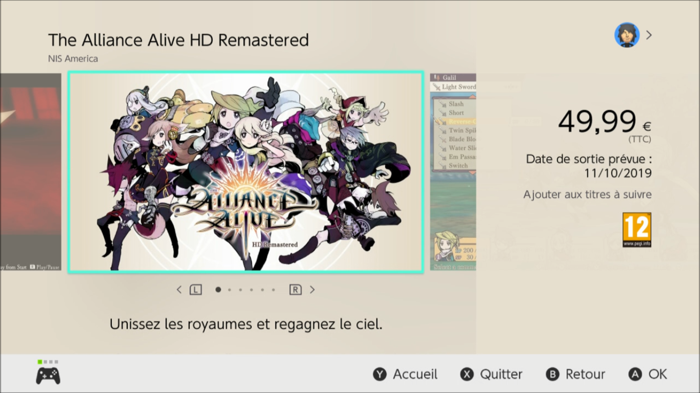
Task: Click the R shoulder button icon
Action: [x=295, y=290]
